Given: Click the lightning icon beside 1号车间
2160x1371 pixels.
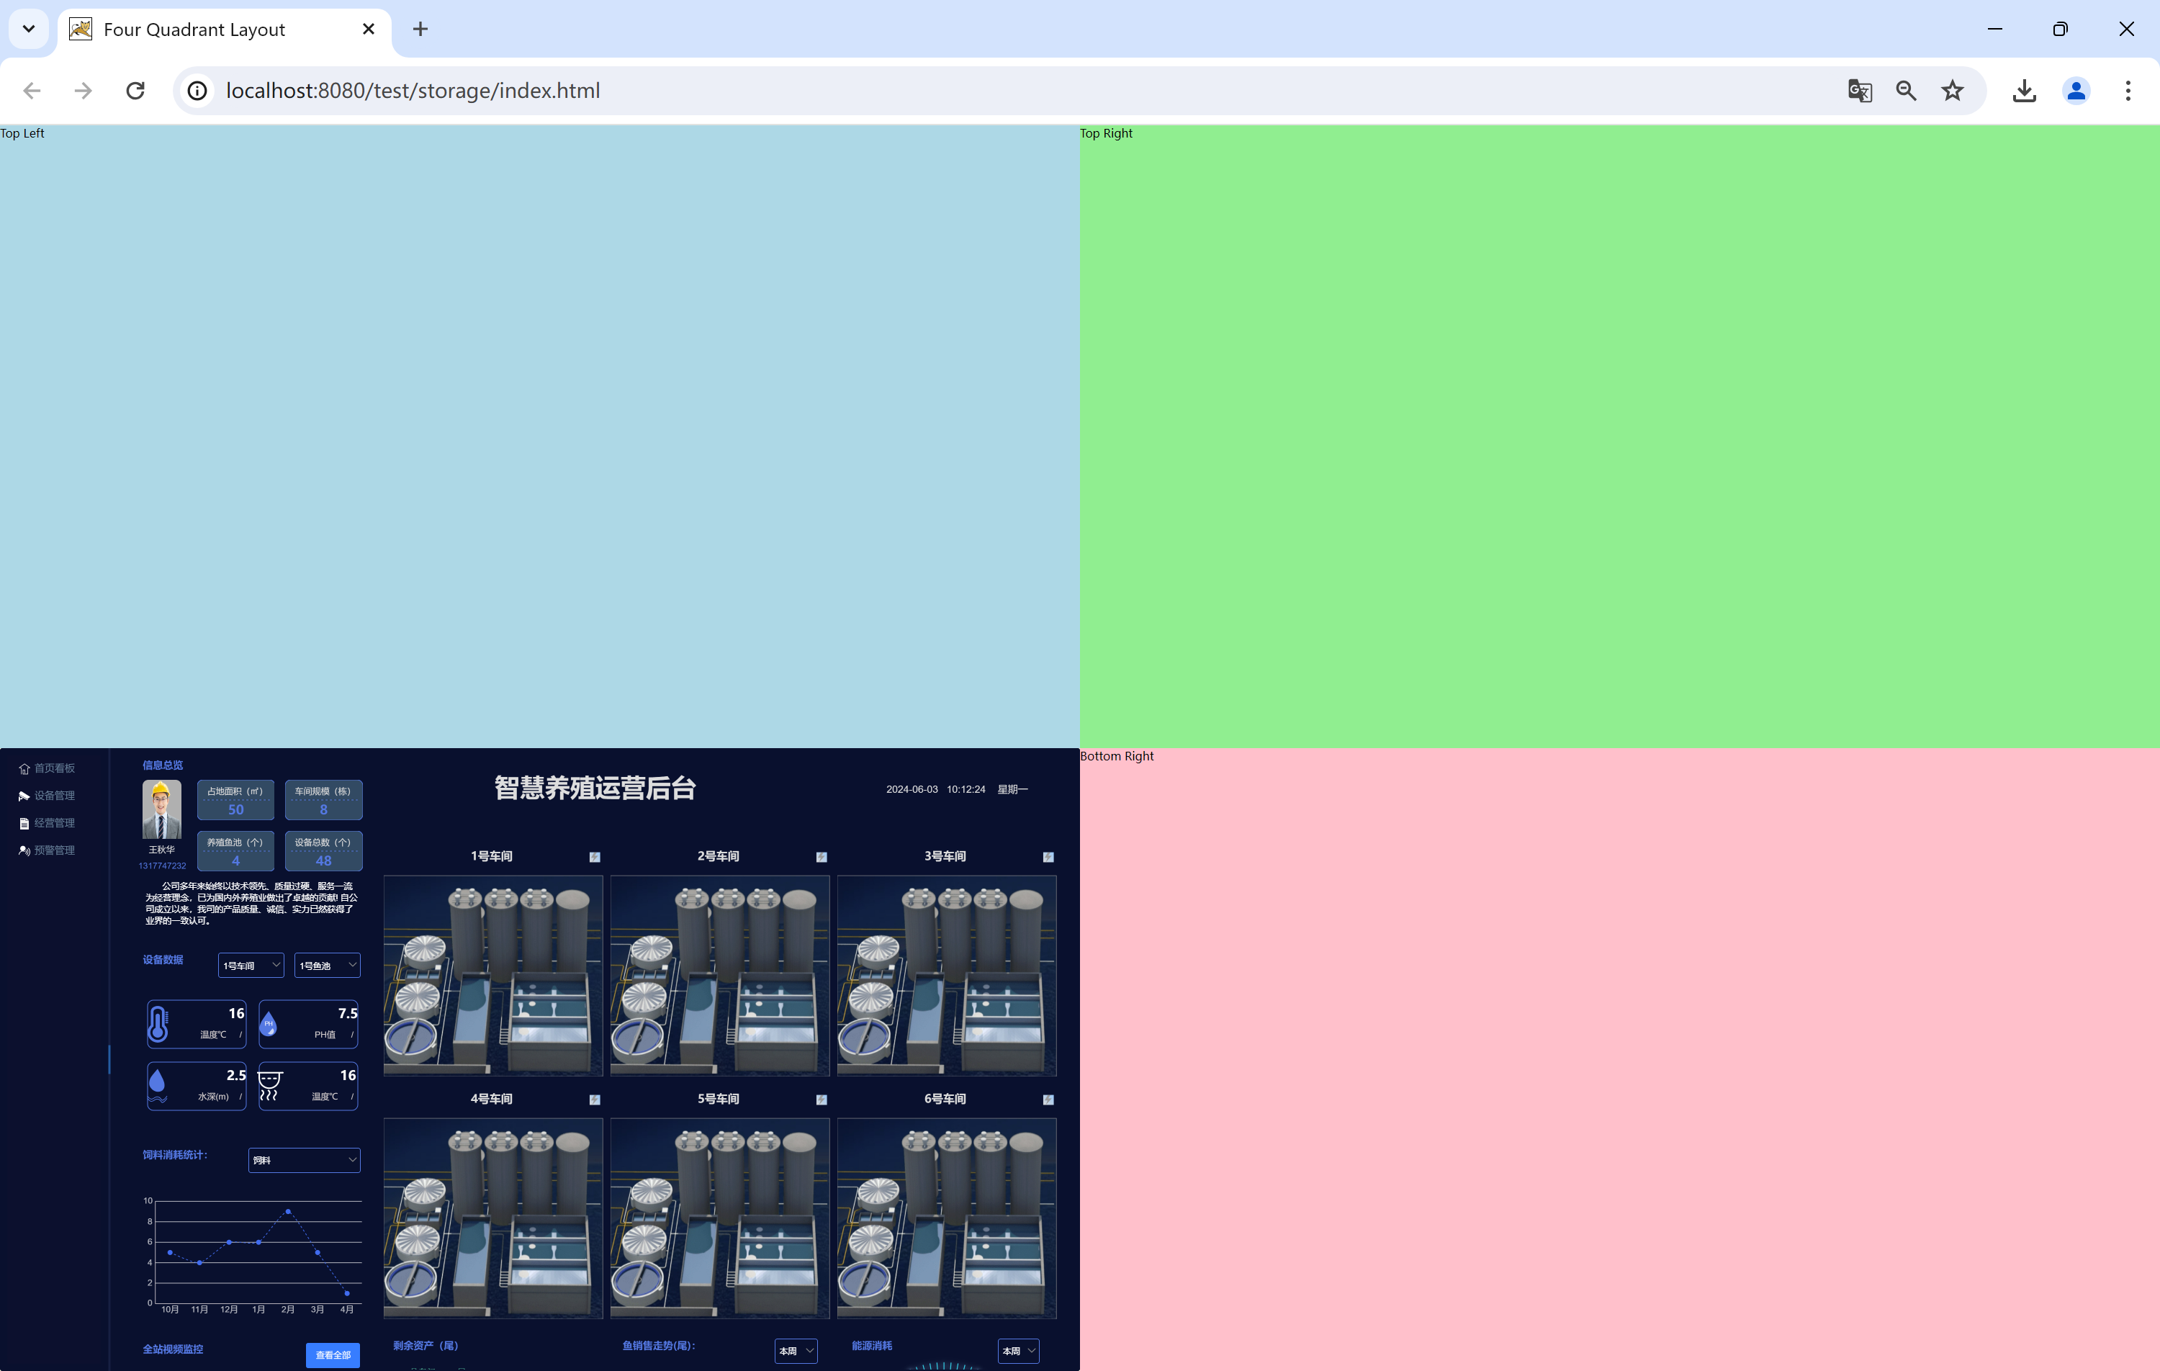Looking at the screenshot, I should click(595, 857).
